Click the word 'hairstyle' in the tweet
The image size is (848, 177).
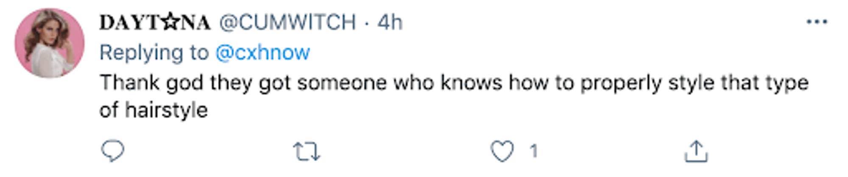166,111
